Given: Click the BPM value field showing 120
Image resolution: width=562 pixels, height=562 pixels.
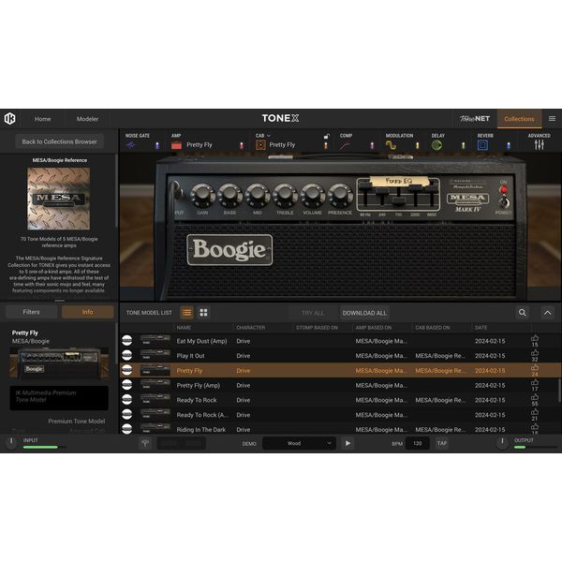Looking at the screenshot, I should tap(417, 443).
